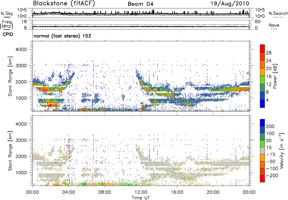Screen dimensions: 288x200
Task: Click the −200 tick on velocity colorbar
Action: 272,175
